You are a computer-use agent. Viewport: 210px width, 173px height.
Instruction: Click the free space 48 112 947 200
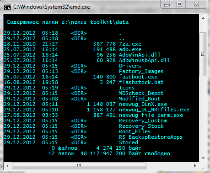click(103, 153)
